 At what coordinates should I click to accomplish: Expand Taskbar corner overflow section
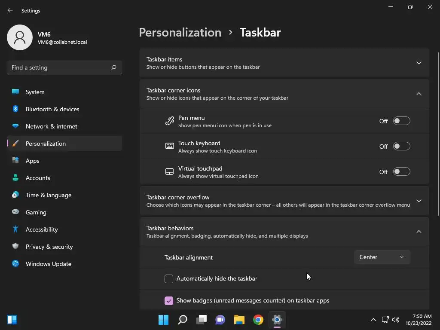click(284, 201)
